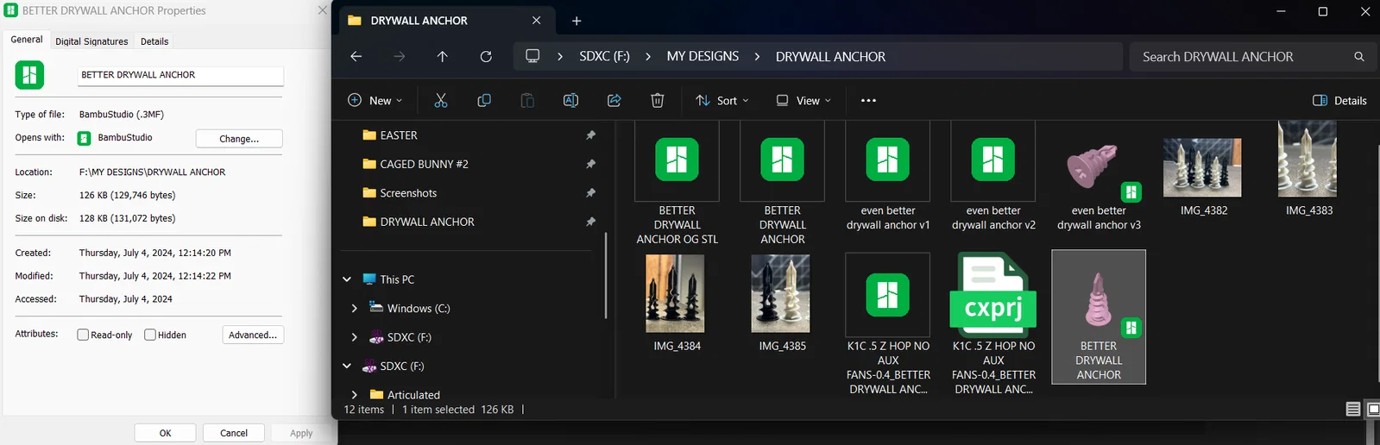Refresh the DRYWALL ANCHOR folder view
Image resolution: width=1380 pixels, height=445 pixels.
[486, 56]
